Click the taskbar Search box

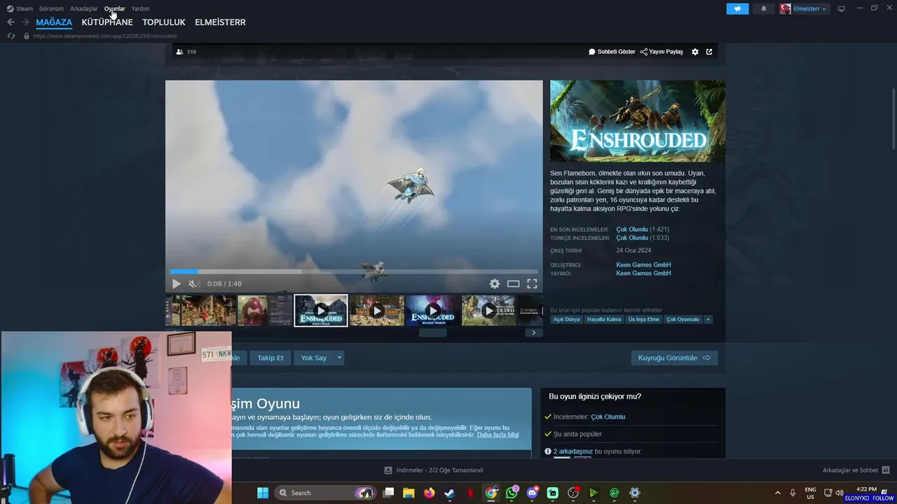pyautogui.click(x=325, y=493)
